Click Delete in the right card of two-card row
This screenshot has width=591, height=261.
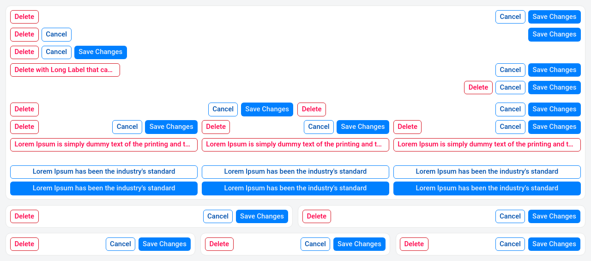pos(316,216)
